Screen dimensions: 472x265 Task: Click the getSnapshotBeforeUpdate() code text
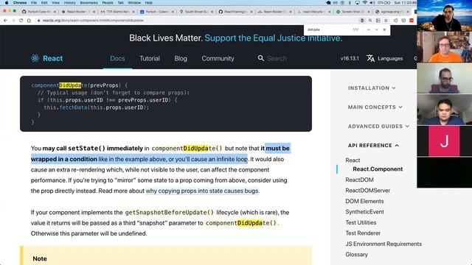pyautogui.click(x=169, y=213)
